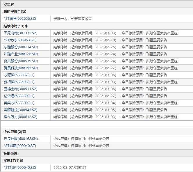Open *ST旭蓝(000040.SZ) link under 今起复牌

pos(20,146)
